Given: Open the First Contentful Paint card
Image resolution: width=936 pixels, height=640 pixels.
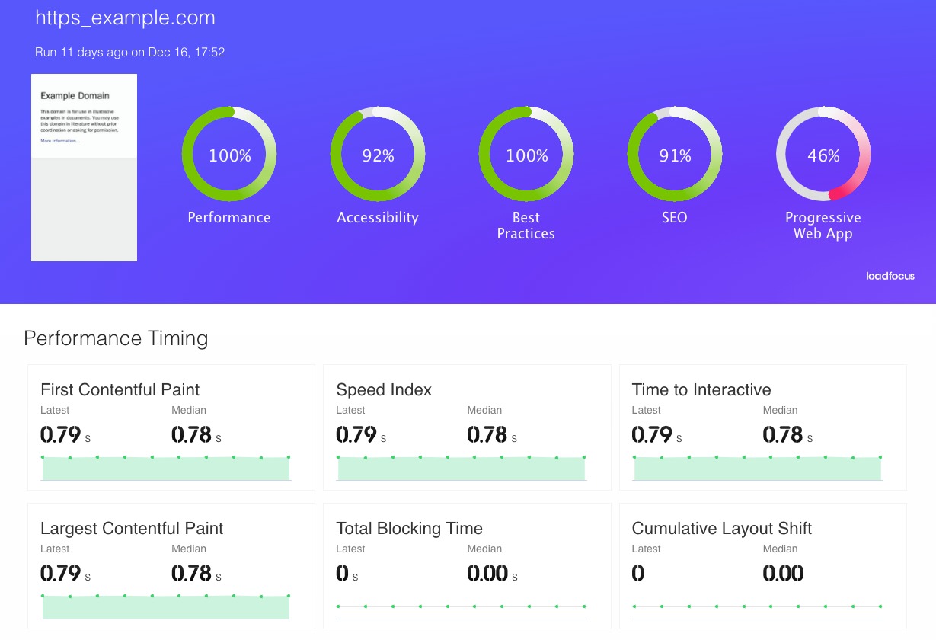Looking at the screenshot, I should coord(171,427).
